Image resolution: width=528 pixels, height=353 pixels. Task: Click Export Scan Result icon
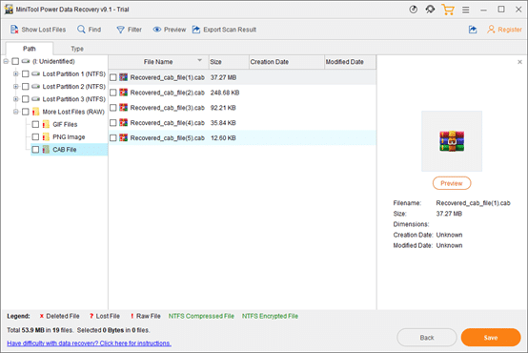[196, 30]
